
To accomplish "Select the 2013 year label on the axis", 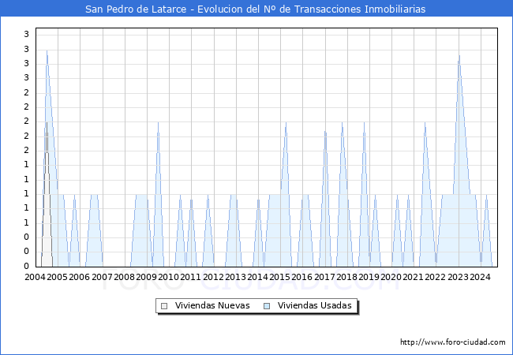I will coord(235,278).
